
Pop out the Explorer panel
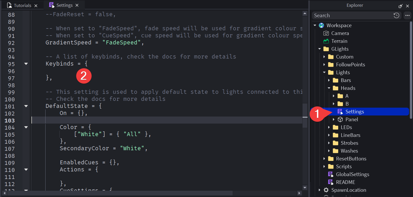click(400, 6)
